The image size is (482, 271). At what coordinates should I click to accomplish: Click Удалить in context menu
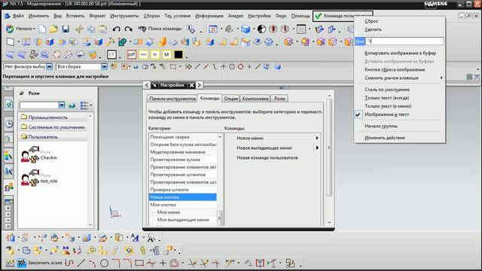coord(373,29)
